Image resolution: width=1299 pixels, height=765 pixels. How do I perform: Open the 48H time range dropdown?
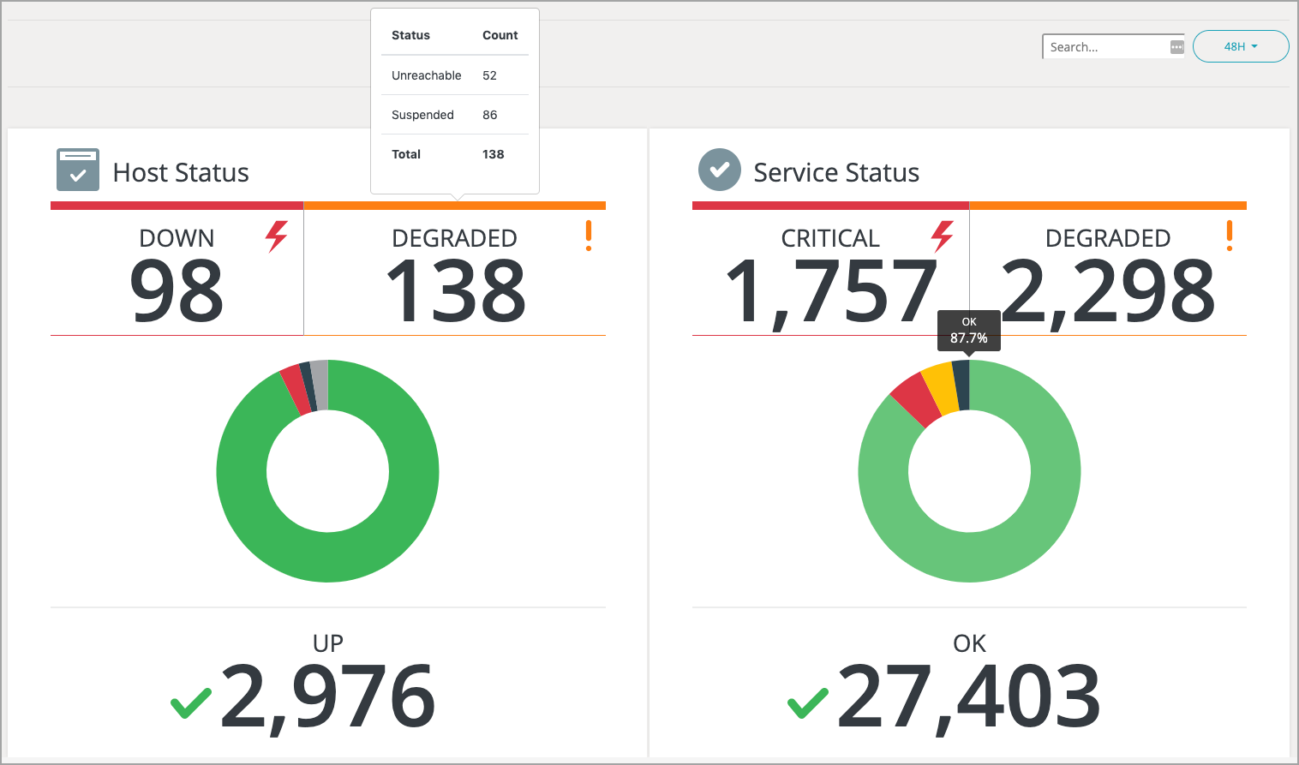coord(1241,46)
